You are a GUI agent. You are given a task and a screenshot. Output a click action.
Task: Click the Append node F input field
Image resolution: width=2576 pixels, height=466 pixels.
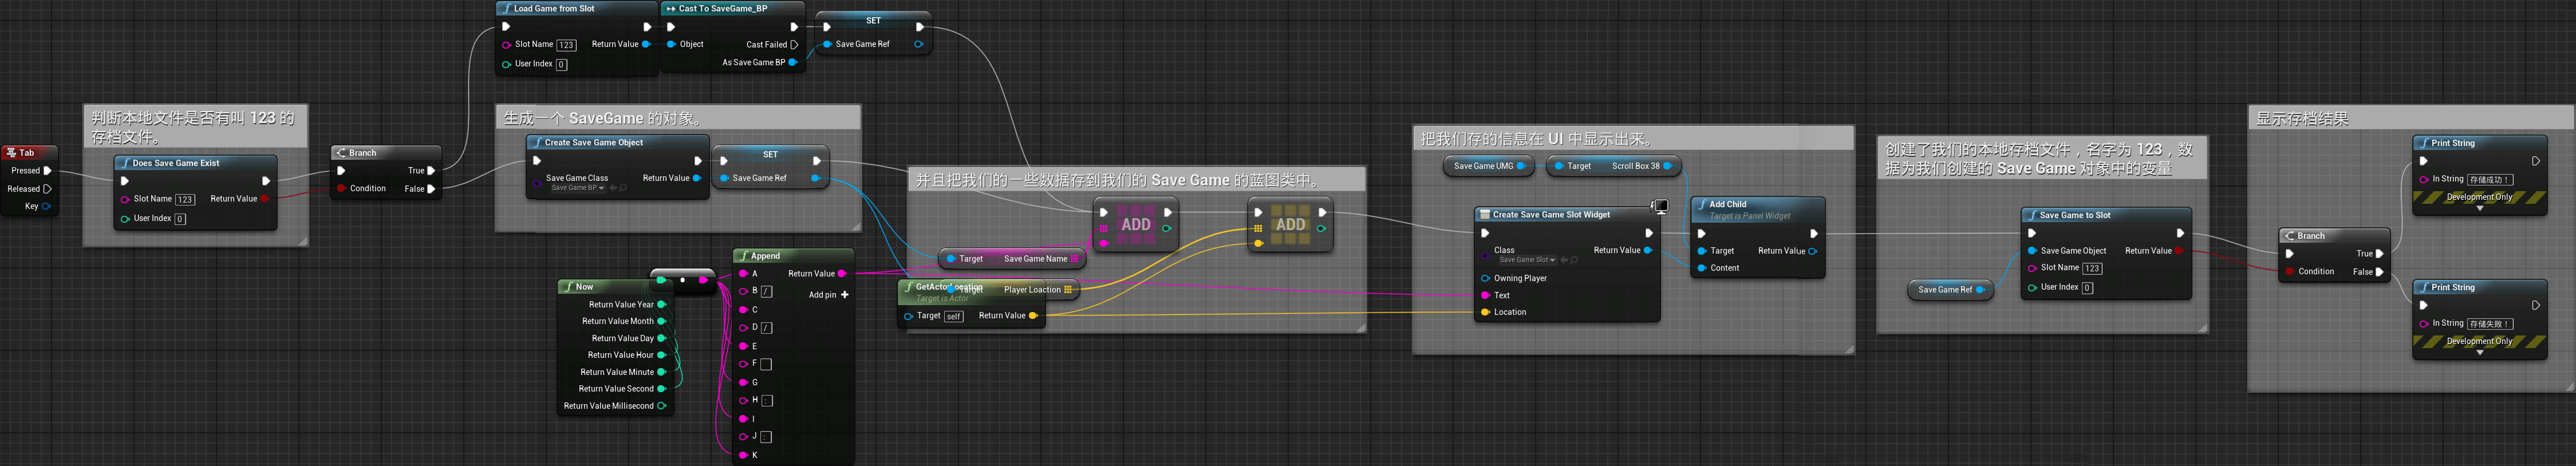pyautogui.click(x=766, y=365)
